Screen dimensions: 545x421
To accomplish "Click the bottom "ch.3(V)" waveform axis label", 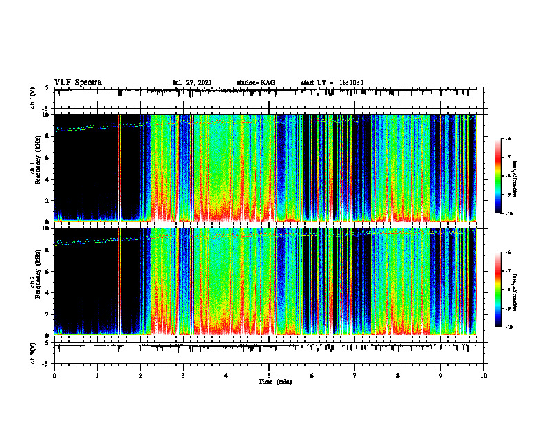I will coord(33,353).
